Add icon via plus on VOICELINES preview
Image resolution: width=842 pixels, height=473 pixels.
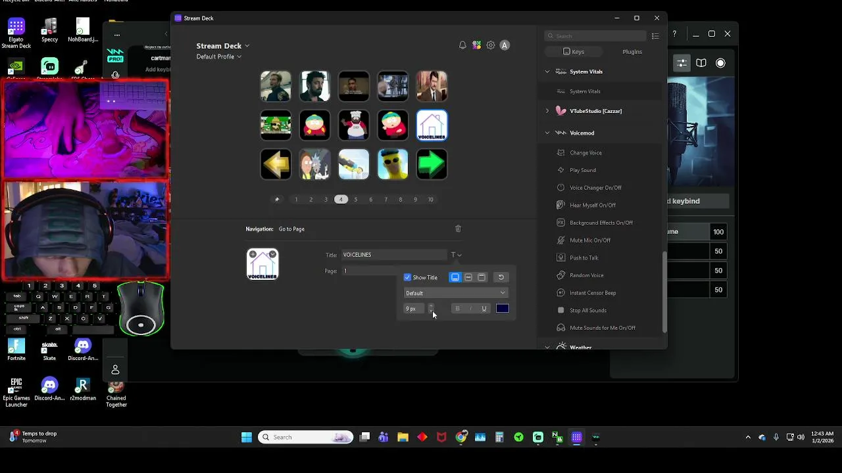(x=253, y=254)
